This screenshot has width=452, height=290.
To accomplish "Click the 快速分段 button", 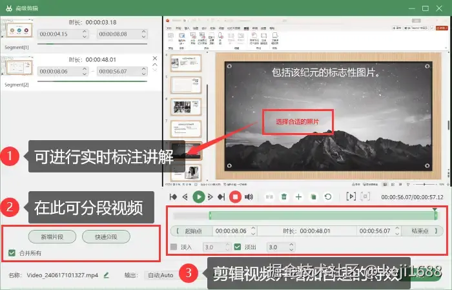I will 106,237.
